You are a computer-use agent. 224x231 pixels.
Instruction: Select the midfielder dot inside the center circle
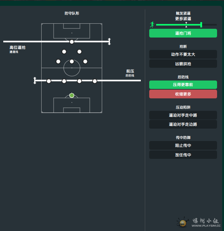(x=72, y=62)
